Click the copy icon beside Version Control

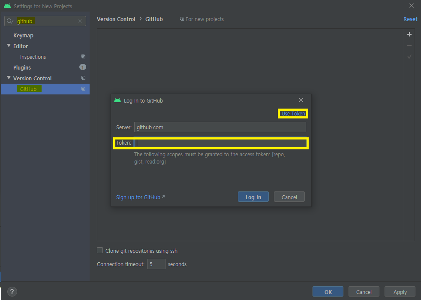tap(83, 78)
